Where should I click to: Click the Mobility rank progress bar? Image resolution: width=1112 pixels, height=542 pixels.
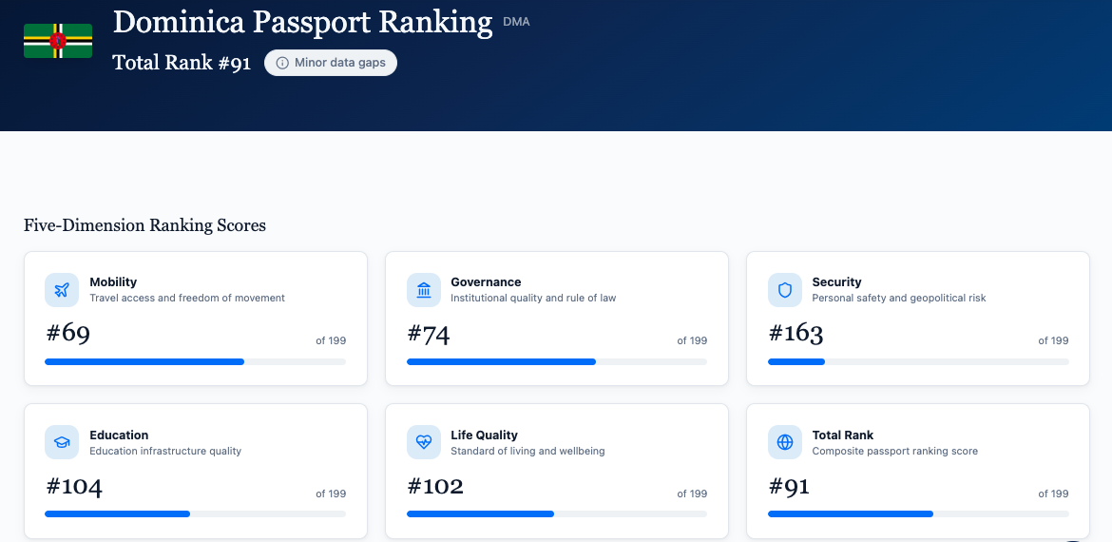point(195,361)
